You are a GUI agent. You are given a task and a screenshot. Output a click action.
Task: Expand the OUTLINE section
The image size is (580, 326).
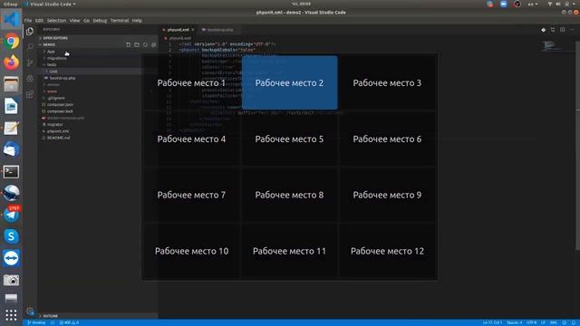[x=98, y=316]
